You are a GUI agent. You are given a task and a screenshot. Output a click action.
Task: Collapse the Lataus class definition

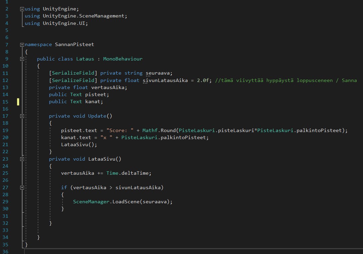tap(22, 59)
